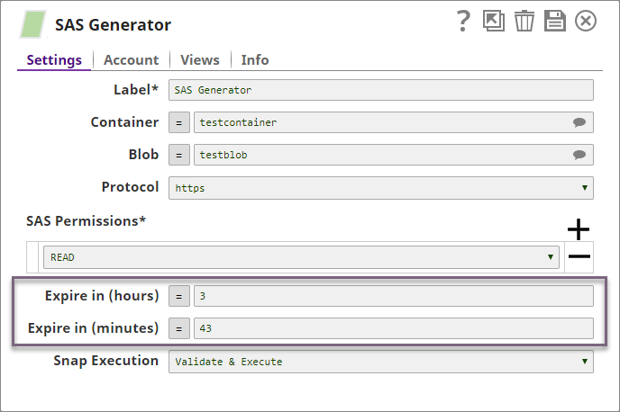620x412 pixels.
Task: Toggle expression for Expire in (hours)
Action: click(179, 296)
